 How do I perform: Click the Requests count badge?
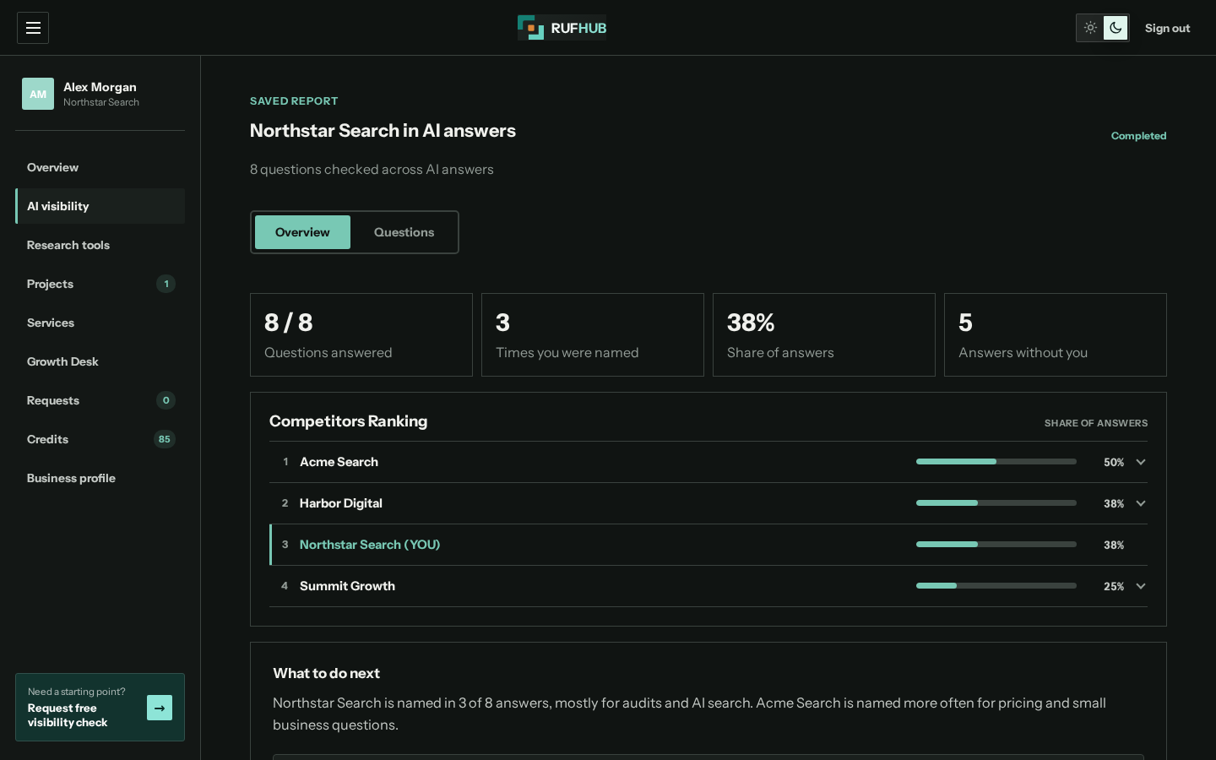(166, 400)
